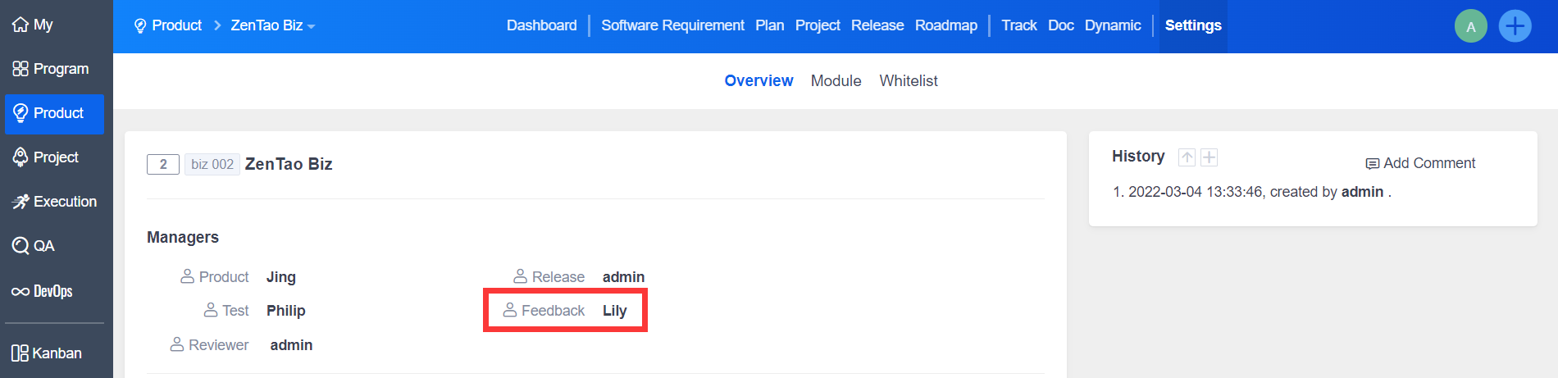
Task: Go to Project in the sidebar
Action: 46,157
